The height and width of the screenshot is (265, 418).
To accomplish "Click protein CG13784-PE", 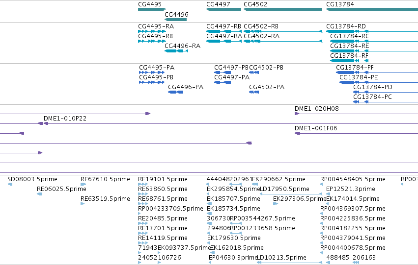I will pyautogui.click(x=359, y=77).
